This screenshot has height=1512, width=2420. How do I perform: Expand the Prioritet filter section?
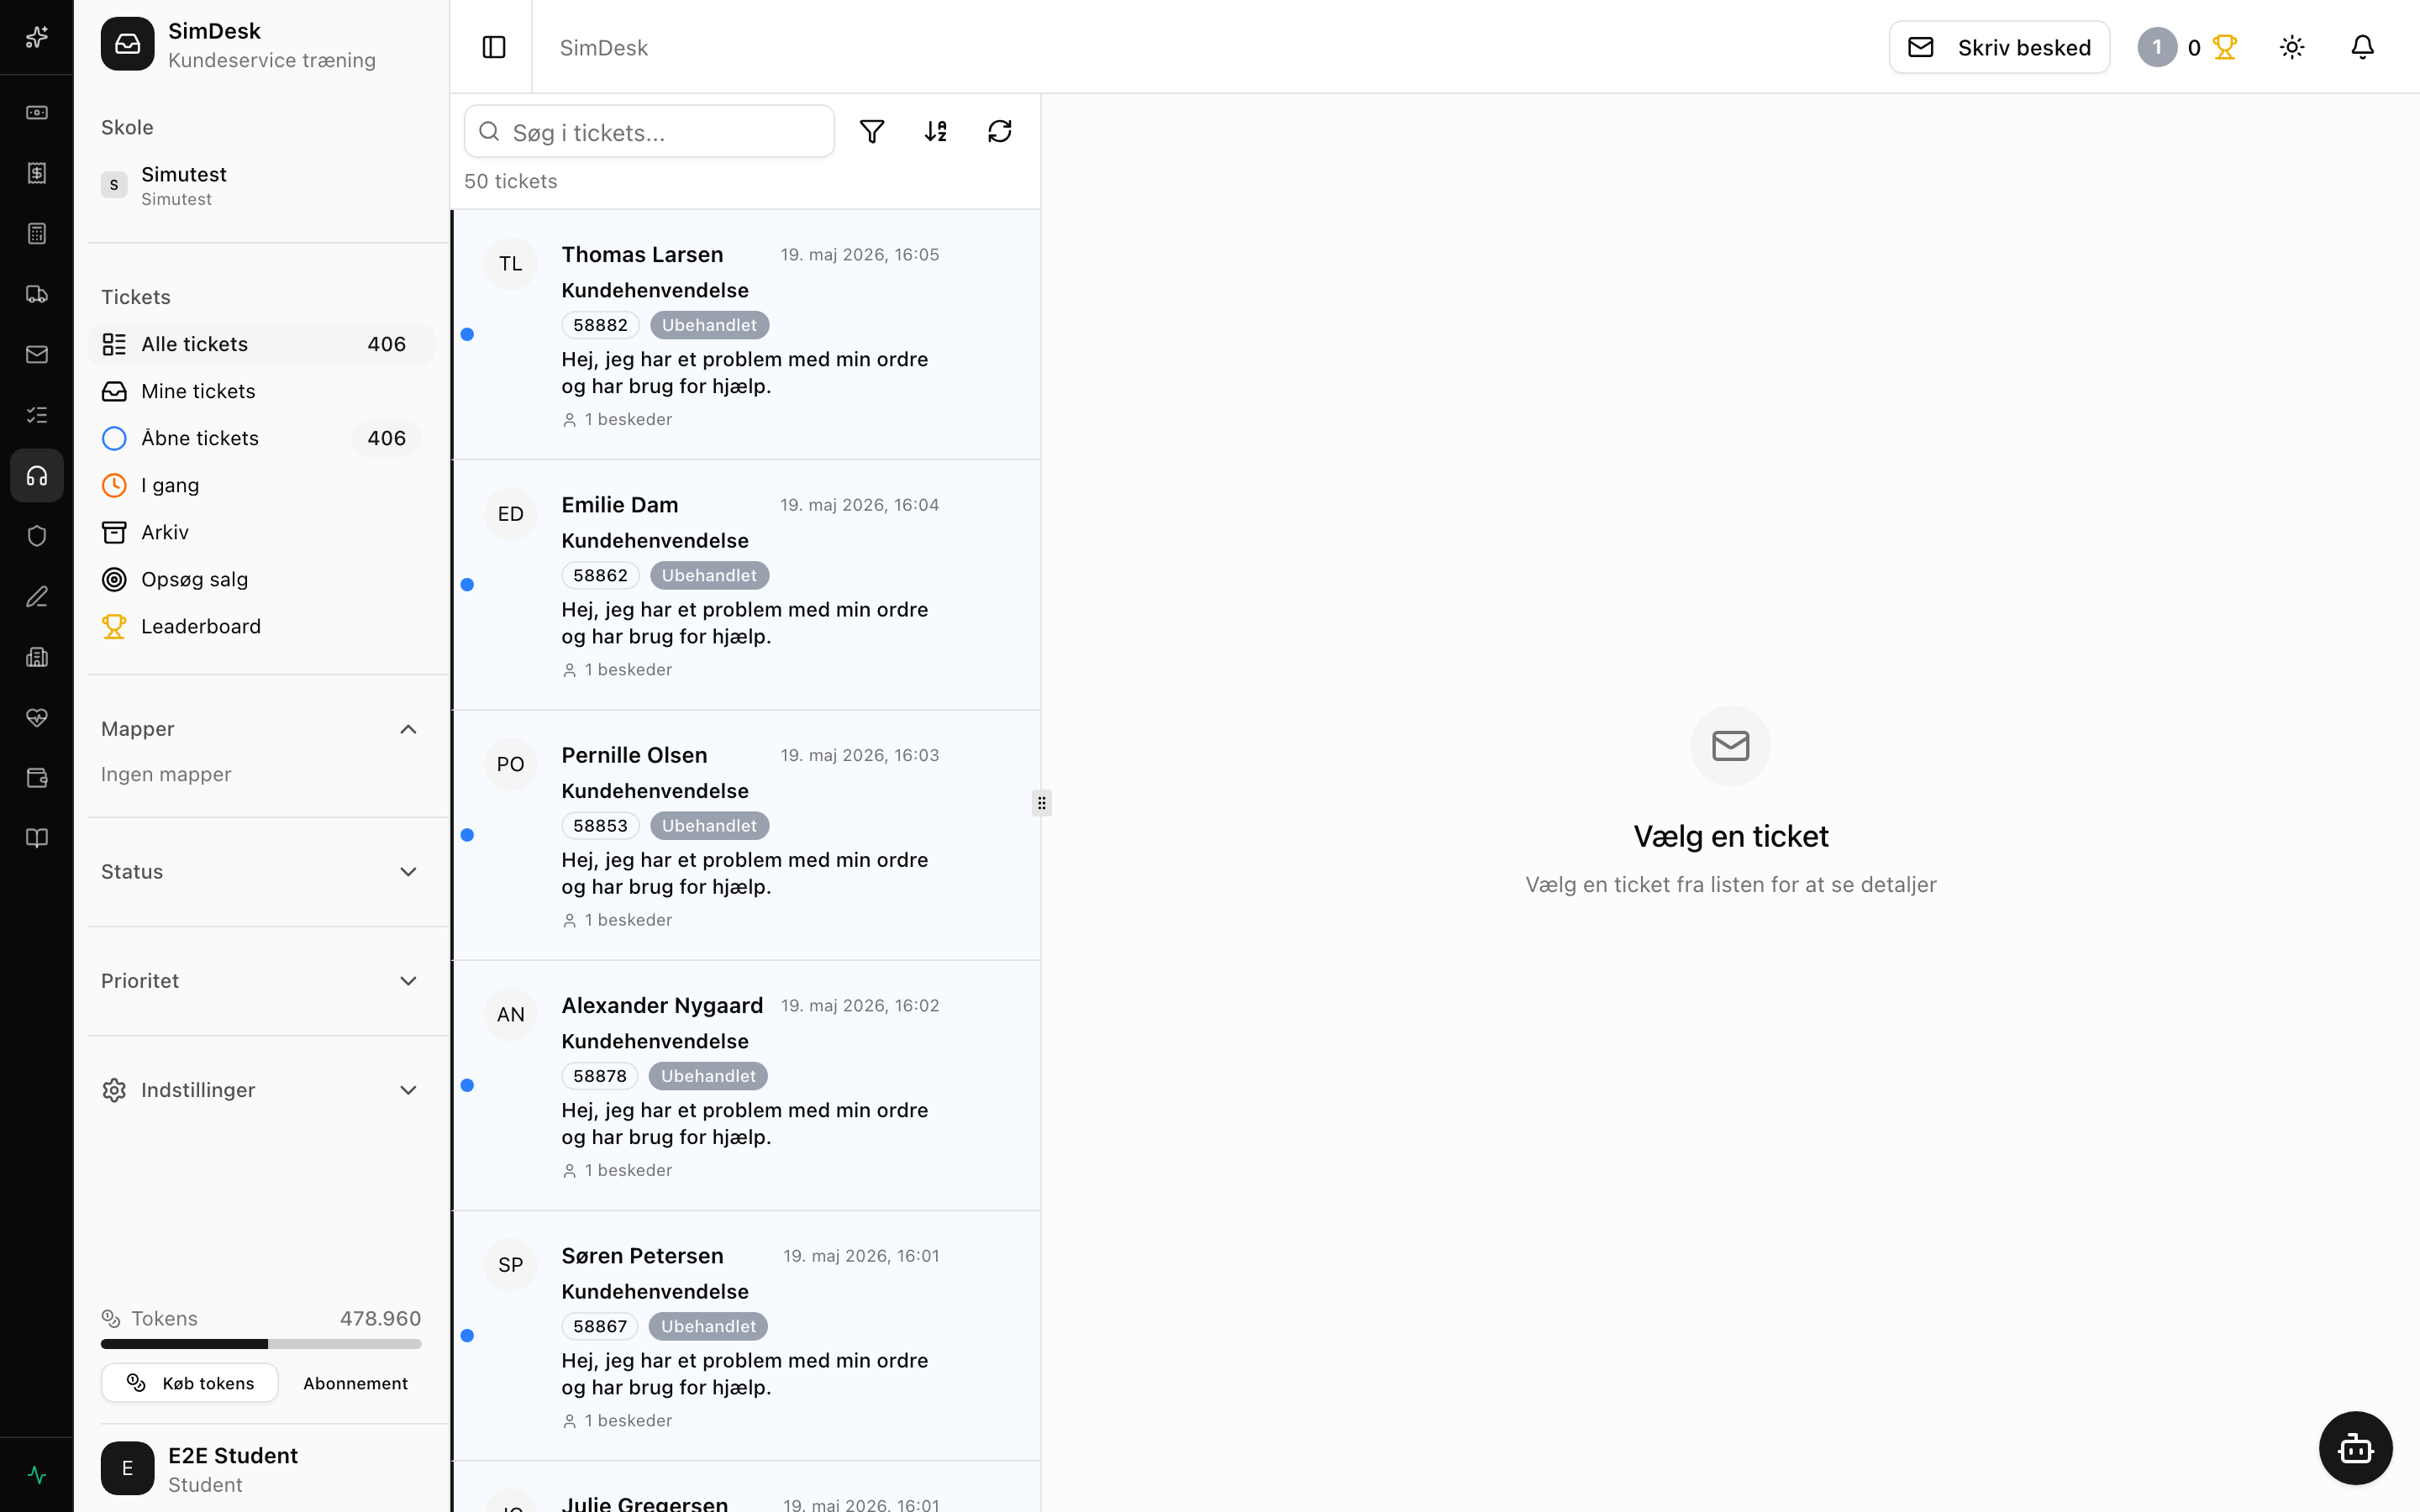[261, 981]
